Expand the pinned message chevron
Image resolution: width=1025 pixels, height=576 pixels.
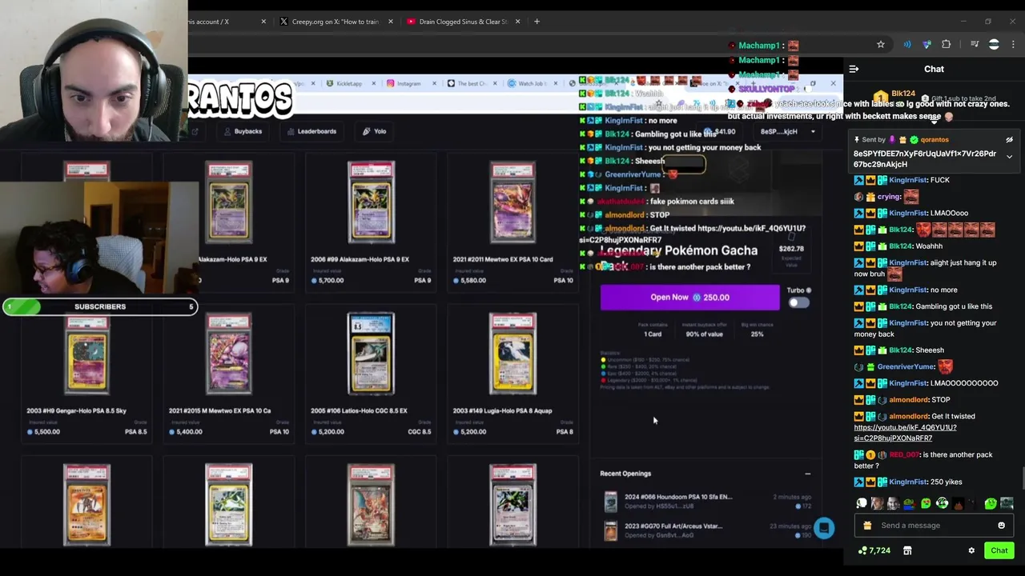1009,157
